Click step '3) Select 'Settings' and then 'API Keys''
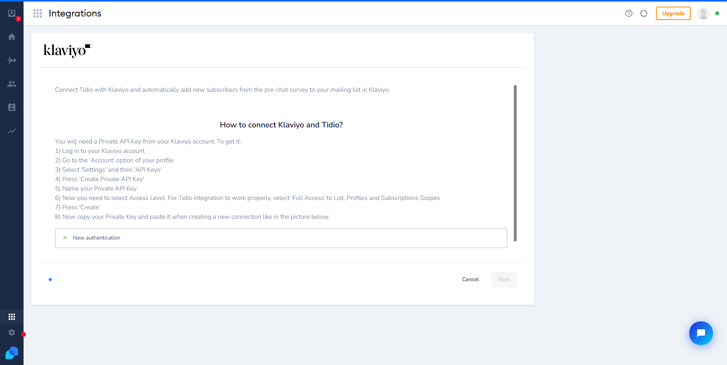Screen dimensions: 727x365 point(108,170)
